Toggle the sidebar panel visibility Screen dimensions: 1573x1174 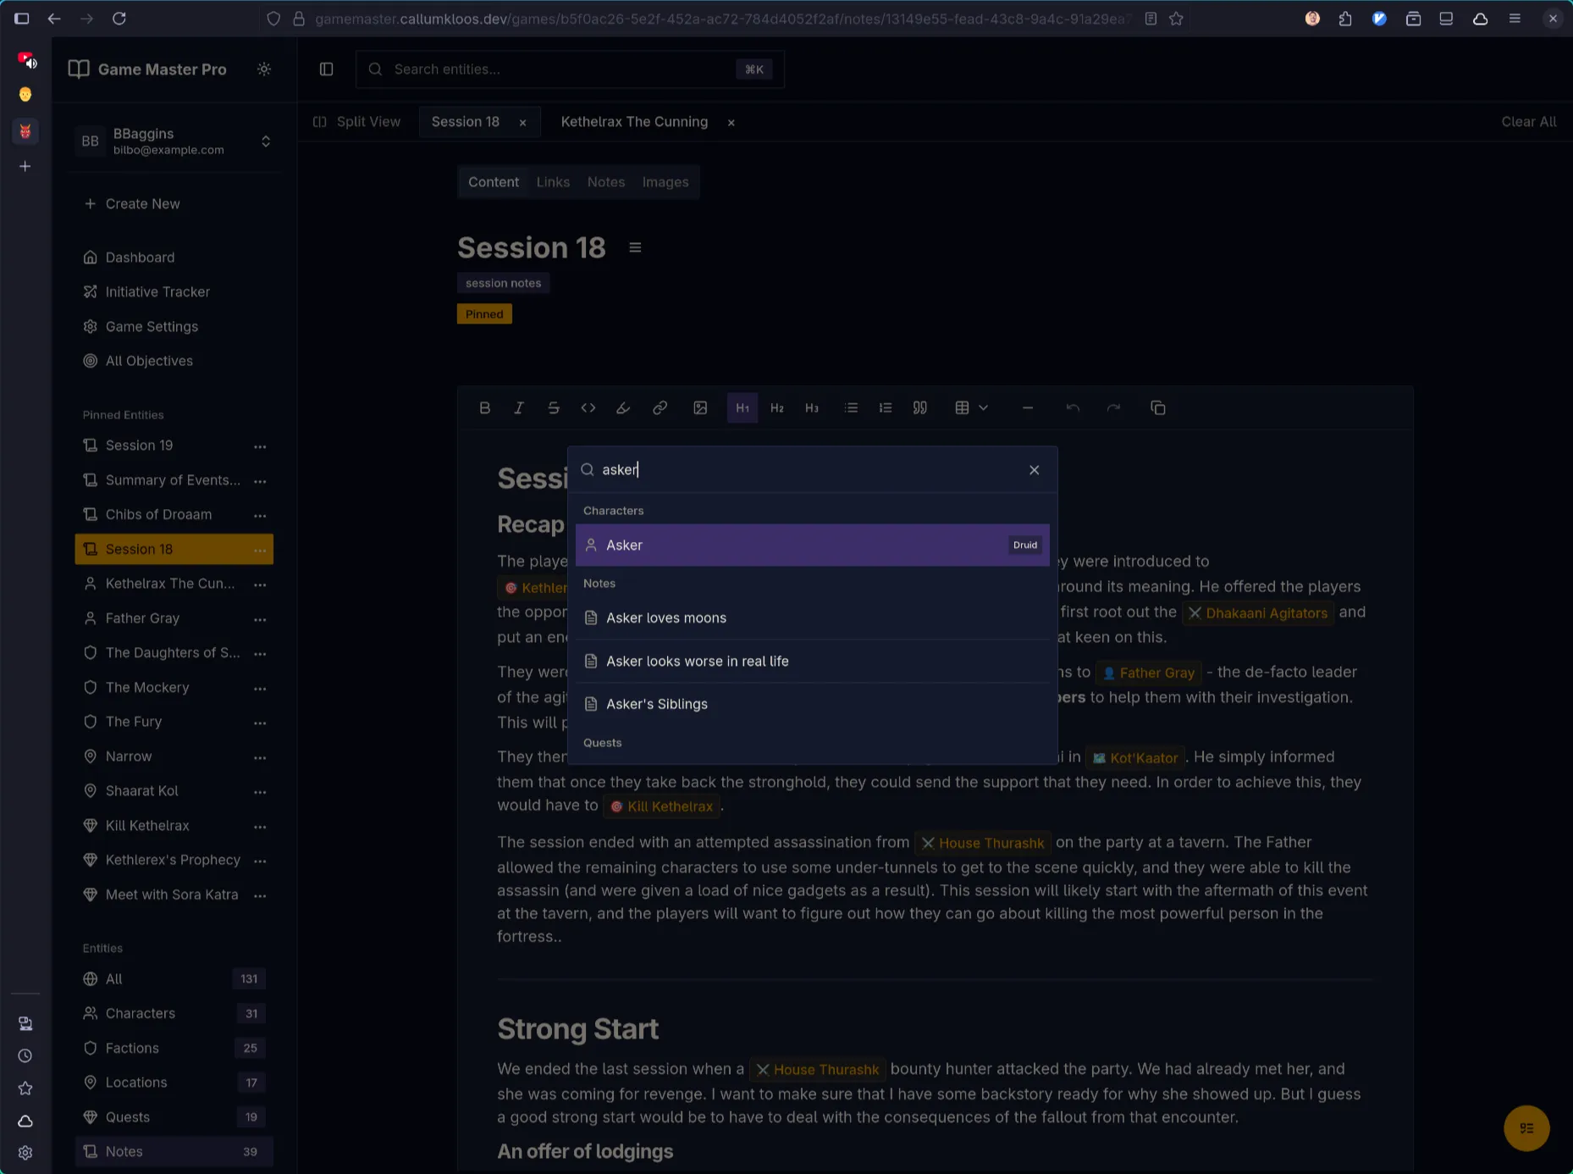(x=326, y=69)
